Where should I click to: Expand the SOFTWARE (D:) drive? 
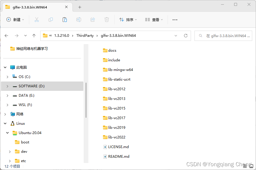[7, 86]
